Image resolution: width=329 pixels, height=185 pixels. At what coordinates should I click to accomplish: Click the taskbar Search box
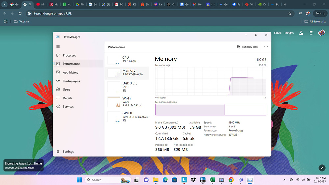click(x=108, y=180)
